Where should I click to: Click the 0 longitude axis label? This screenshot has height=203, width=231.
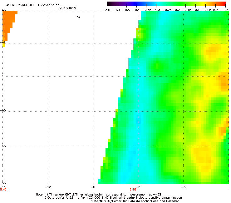(x=229, y=187)
